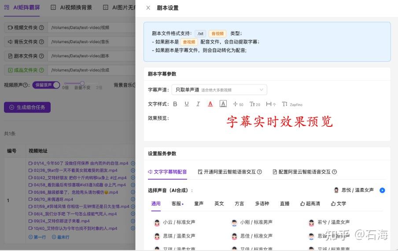
Task: Click the plus icon beside 06/70_来偶遇呀.mp4
Action: click(x=133, y=199)
